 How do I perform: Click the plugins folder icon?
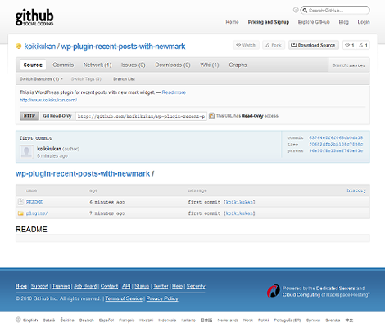(20, 213)
